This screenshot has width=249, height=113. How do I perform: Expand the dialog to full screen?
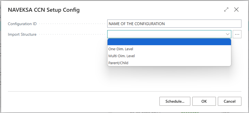tap(226, 10)
